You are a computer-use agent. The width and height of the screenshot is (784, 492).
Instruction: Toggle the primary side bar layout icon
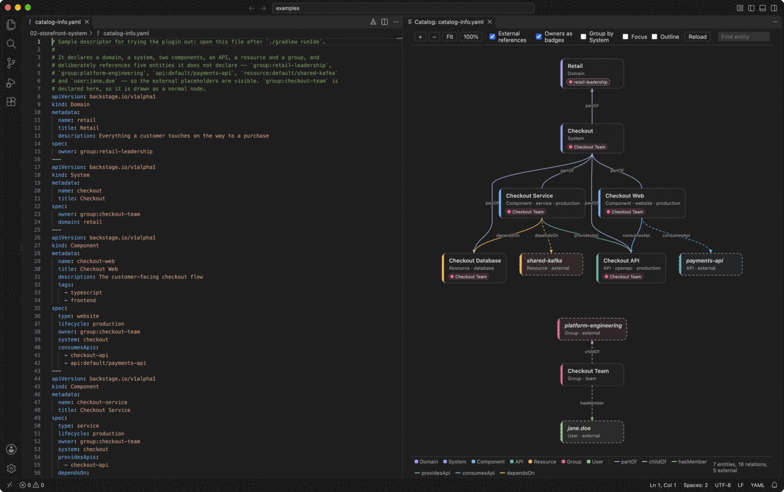click(x=751, y=8)
